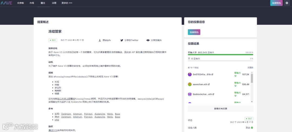The width and height of the screenshot is (292, 132).
Task: Click the 法定人数 label
Action: pyautogui.click(x=192, y=128)
